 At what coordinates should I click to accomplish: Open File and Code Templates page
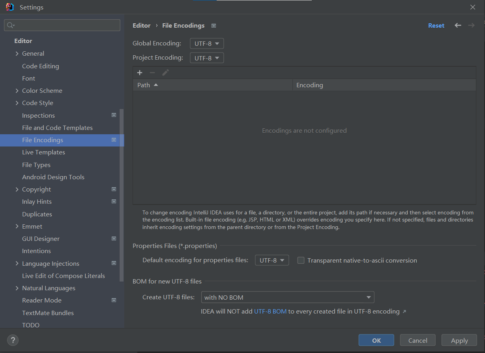point(57,128)
